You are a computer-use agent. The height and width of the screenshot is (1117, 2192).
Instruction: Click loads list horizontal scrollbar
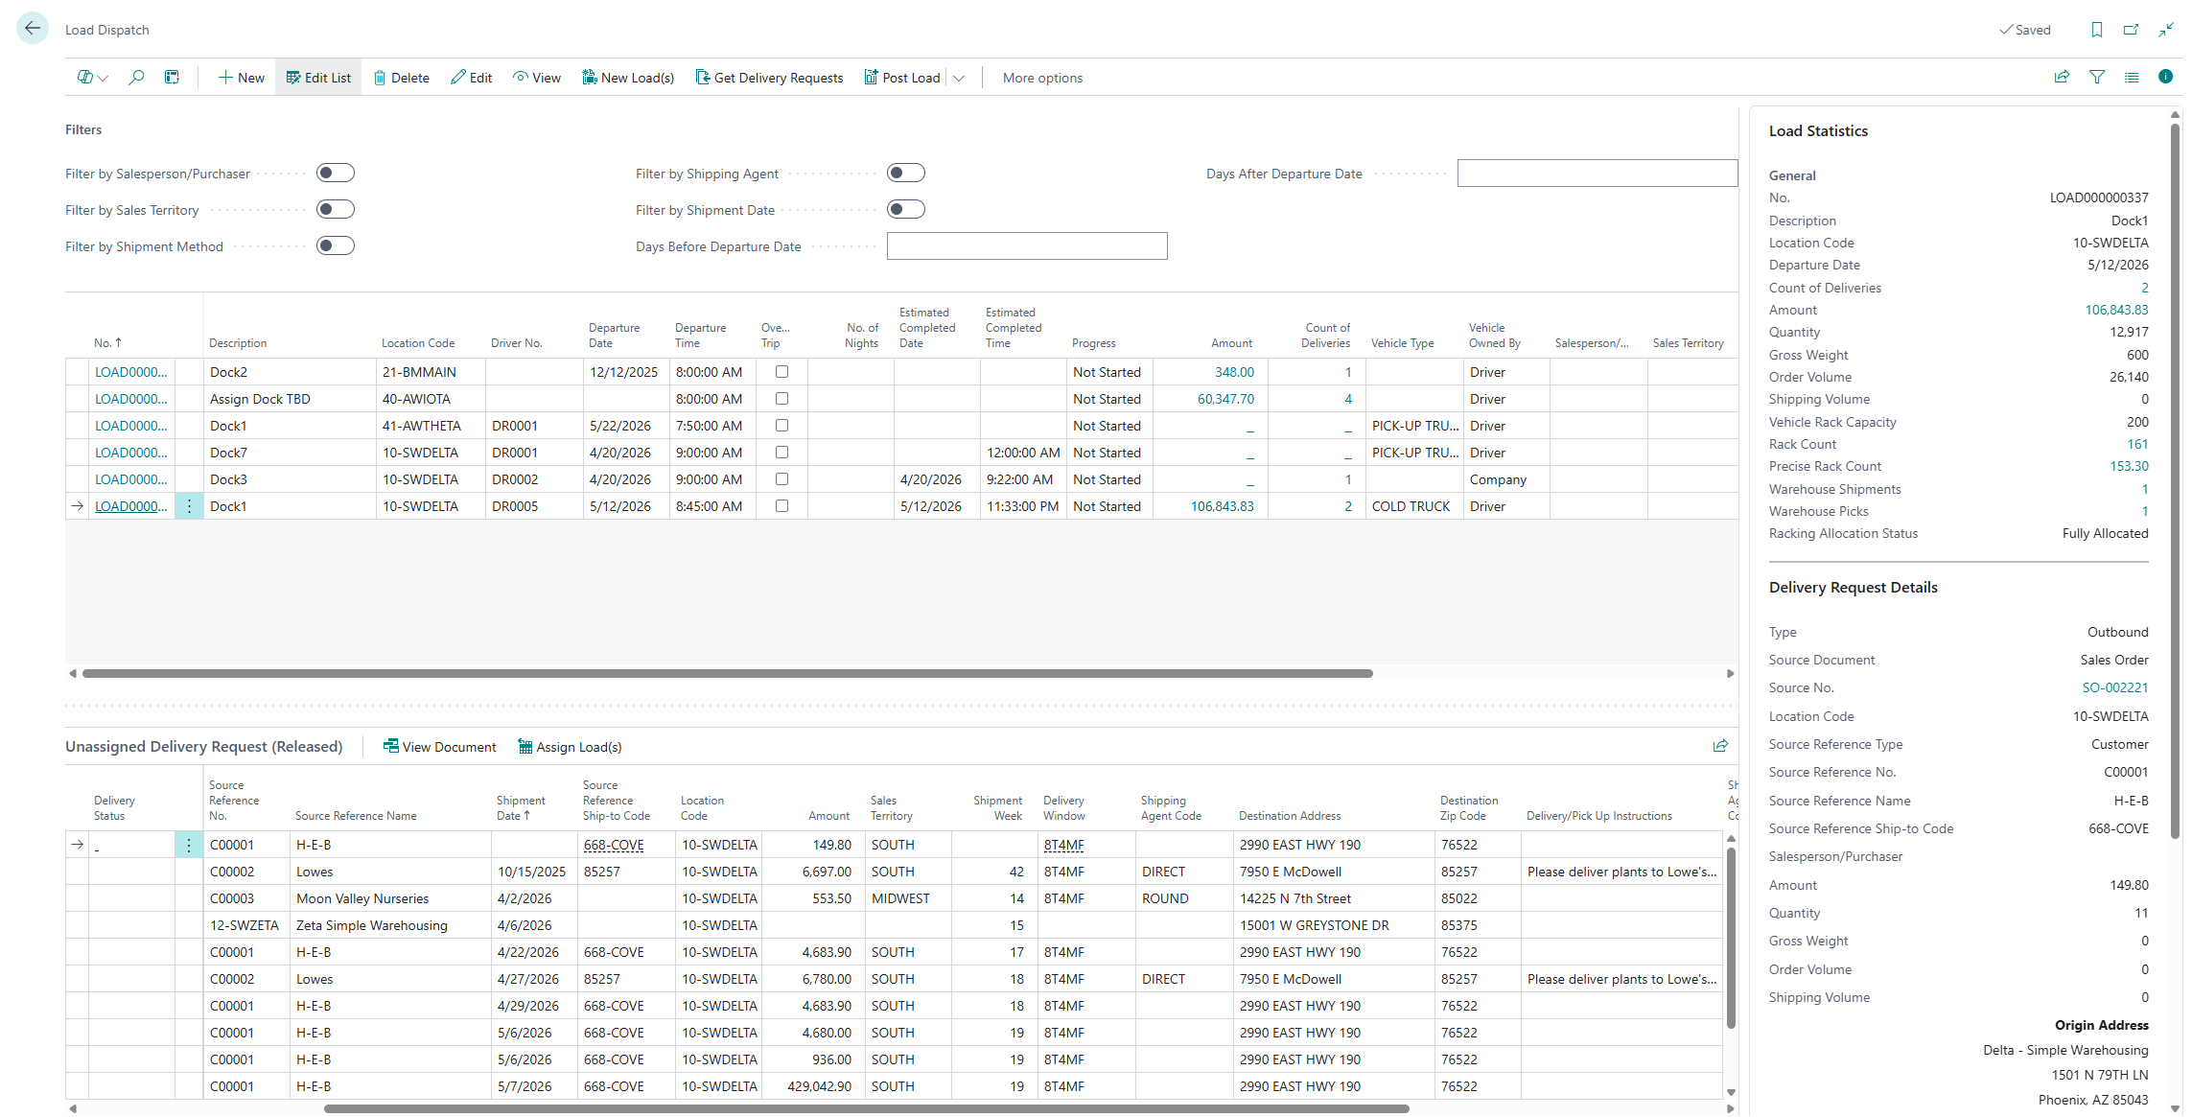click(x=727, y=673)
